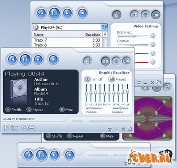Reset Brightness with its circular arrow icon

[153, 35]
